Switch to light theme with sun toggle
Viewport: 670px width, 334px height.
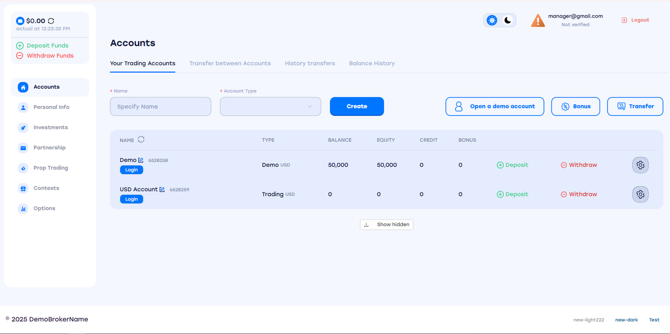[492, 21]
